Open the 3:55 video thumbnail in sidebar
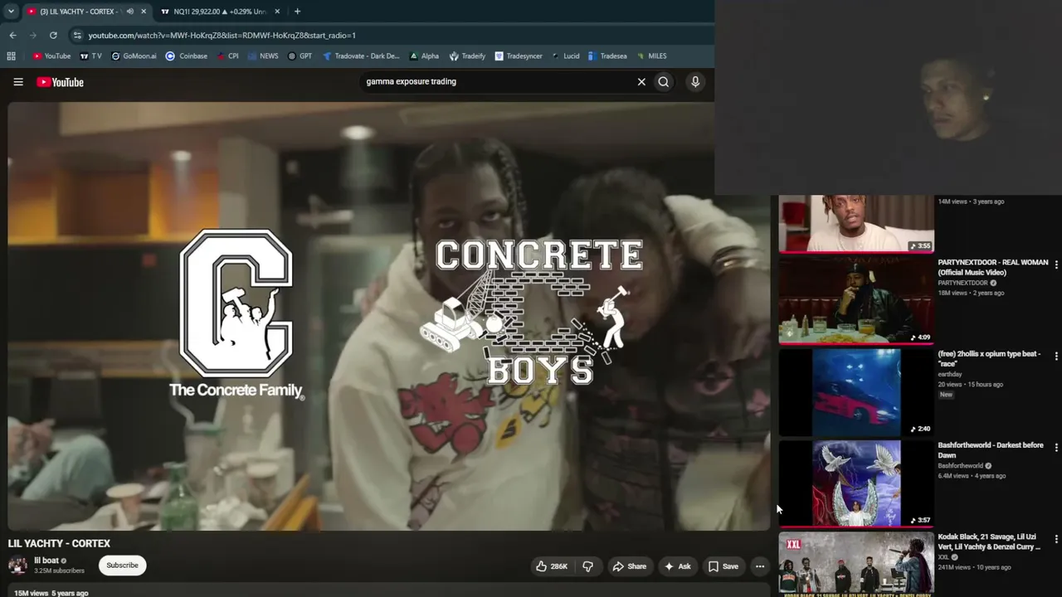 click(856, 224)
